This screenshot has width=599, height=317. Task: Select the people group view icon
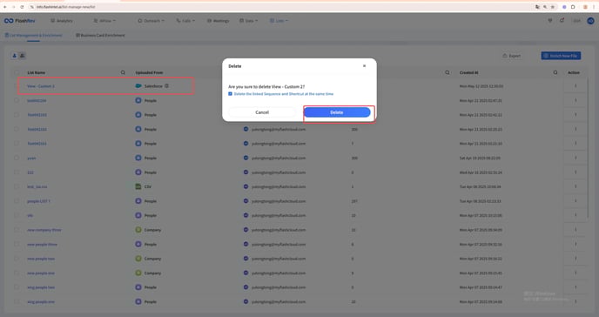click(22, 56)
